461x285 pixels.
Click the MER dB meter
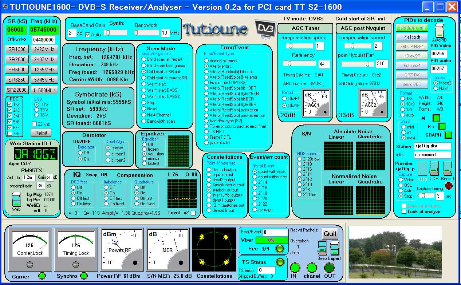(x=168, y=249)
